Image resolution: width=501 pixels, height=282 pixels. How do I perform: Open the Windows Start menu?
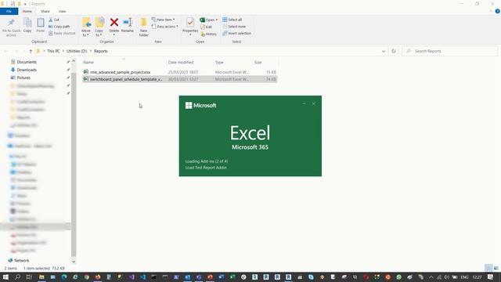(5, 277)
